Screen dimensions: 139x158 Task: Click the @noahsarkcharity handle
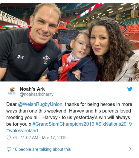pos(37,95)
